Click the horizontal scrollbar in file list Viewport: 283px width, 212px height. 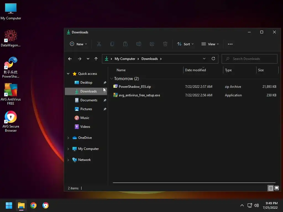tap(194, 183)
